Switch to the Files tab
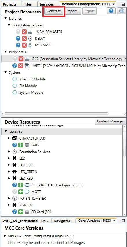127x247 pixels. 28,4
